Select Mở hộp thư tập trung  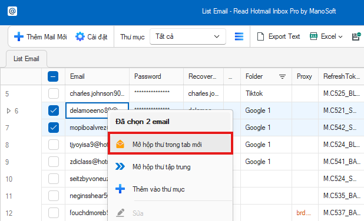pyautogui.click(x=170, y=166)
